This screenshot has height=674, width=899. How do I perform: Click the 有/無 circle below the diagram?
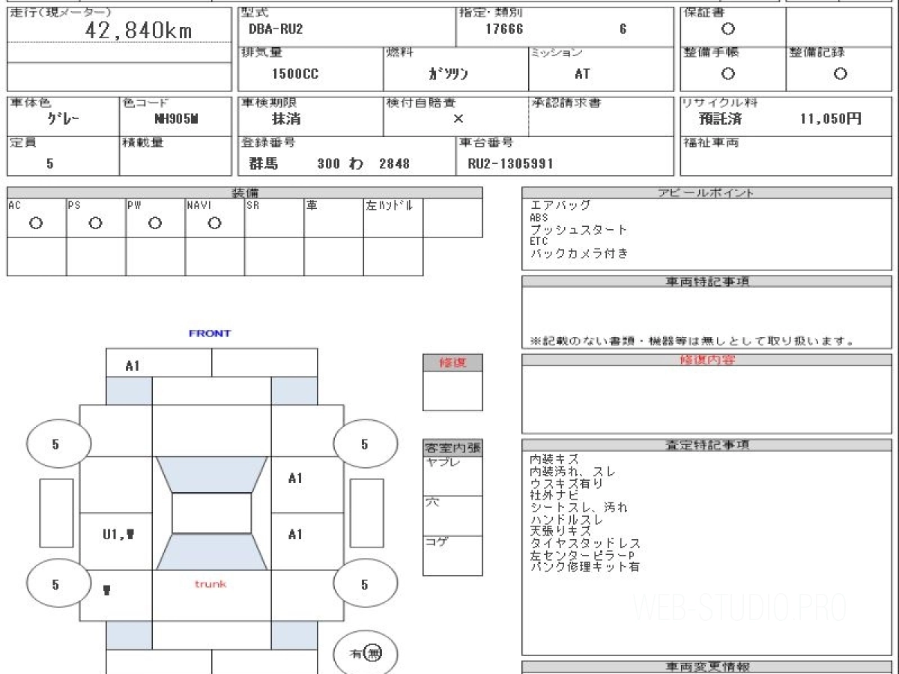coord(365,654)
